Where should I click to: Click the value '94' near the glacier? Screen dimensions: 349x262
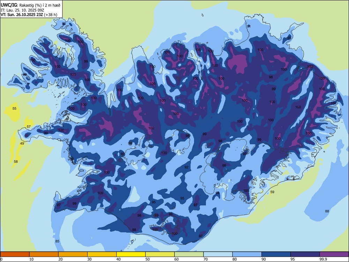click(x=217, y=193)
